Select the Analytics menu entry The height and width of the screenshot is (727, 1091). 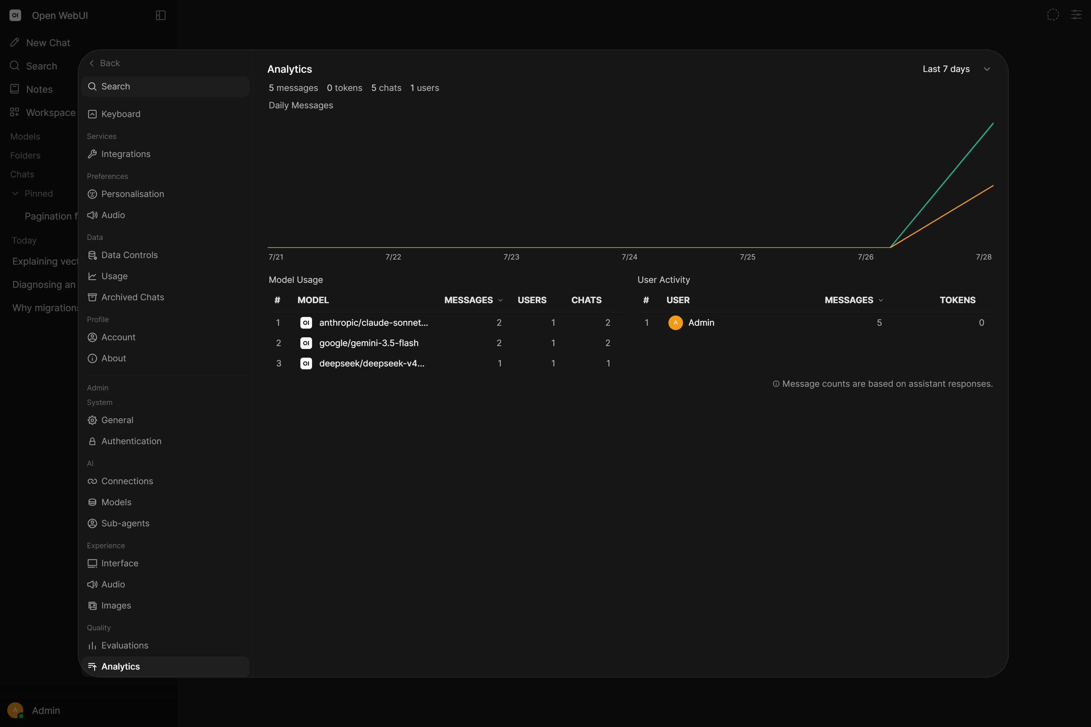[x=165, y=667]
